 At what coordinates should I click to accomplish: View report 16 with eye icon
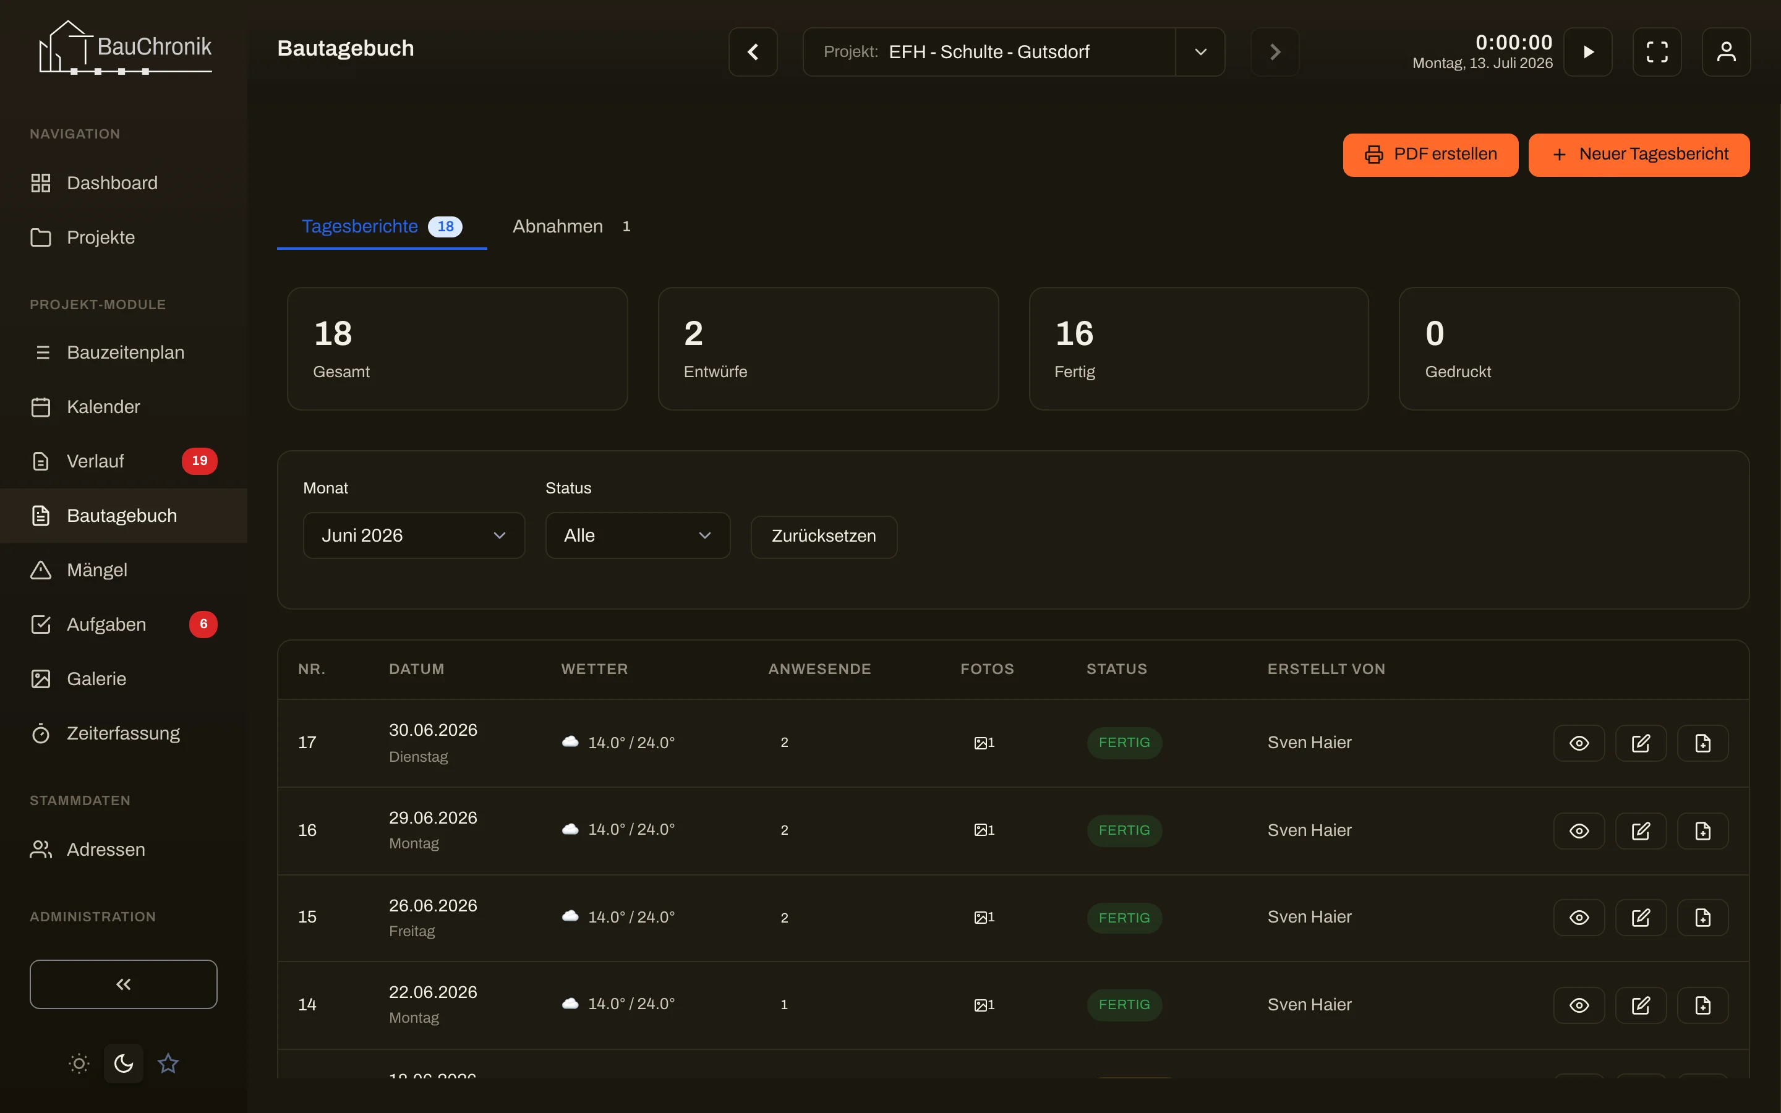[x=1579, y=830]
